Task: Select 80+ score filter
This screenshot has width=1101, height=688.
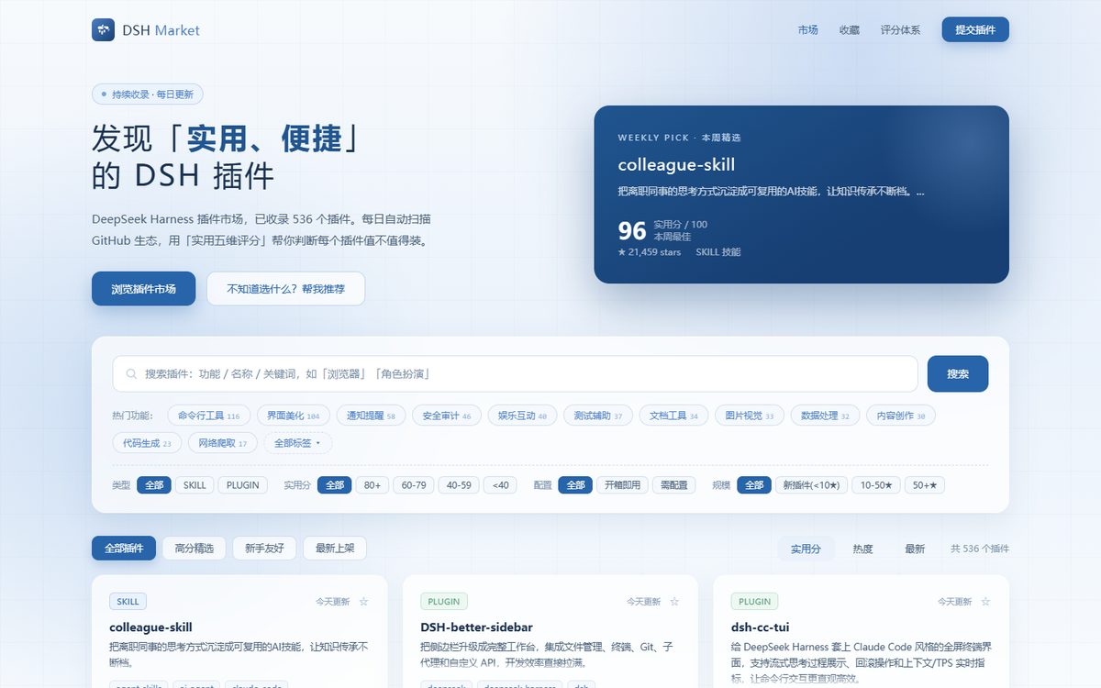Action: click(x=373, y=485)
